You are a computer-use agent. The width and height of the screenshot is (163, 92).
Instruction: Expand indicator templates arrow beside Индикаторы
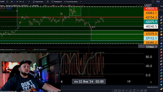coord(45,2)
